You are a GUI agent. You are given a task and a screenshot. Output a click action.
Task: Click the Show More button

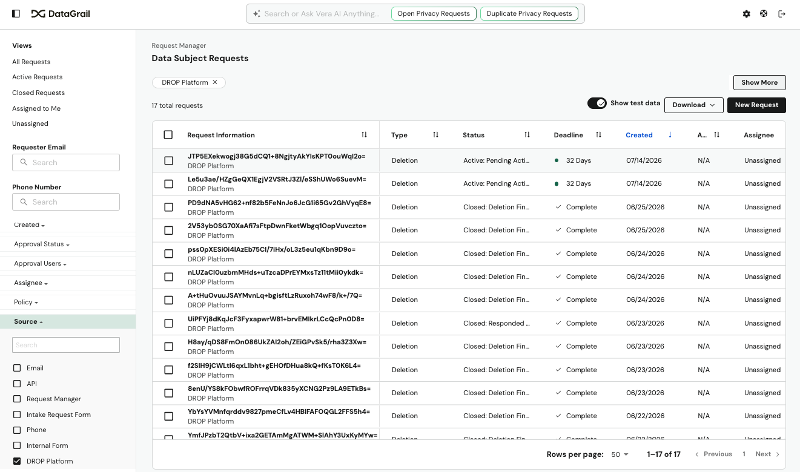point(759,82)
